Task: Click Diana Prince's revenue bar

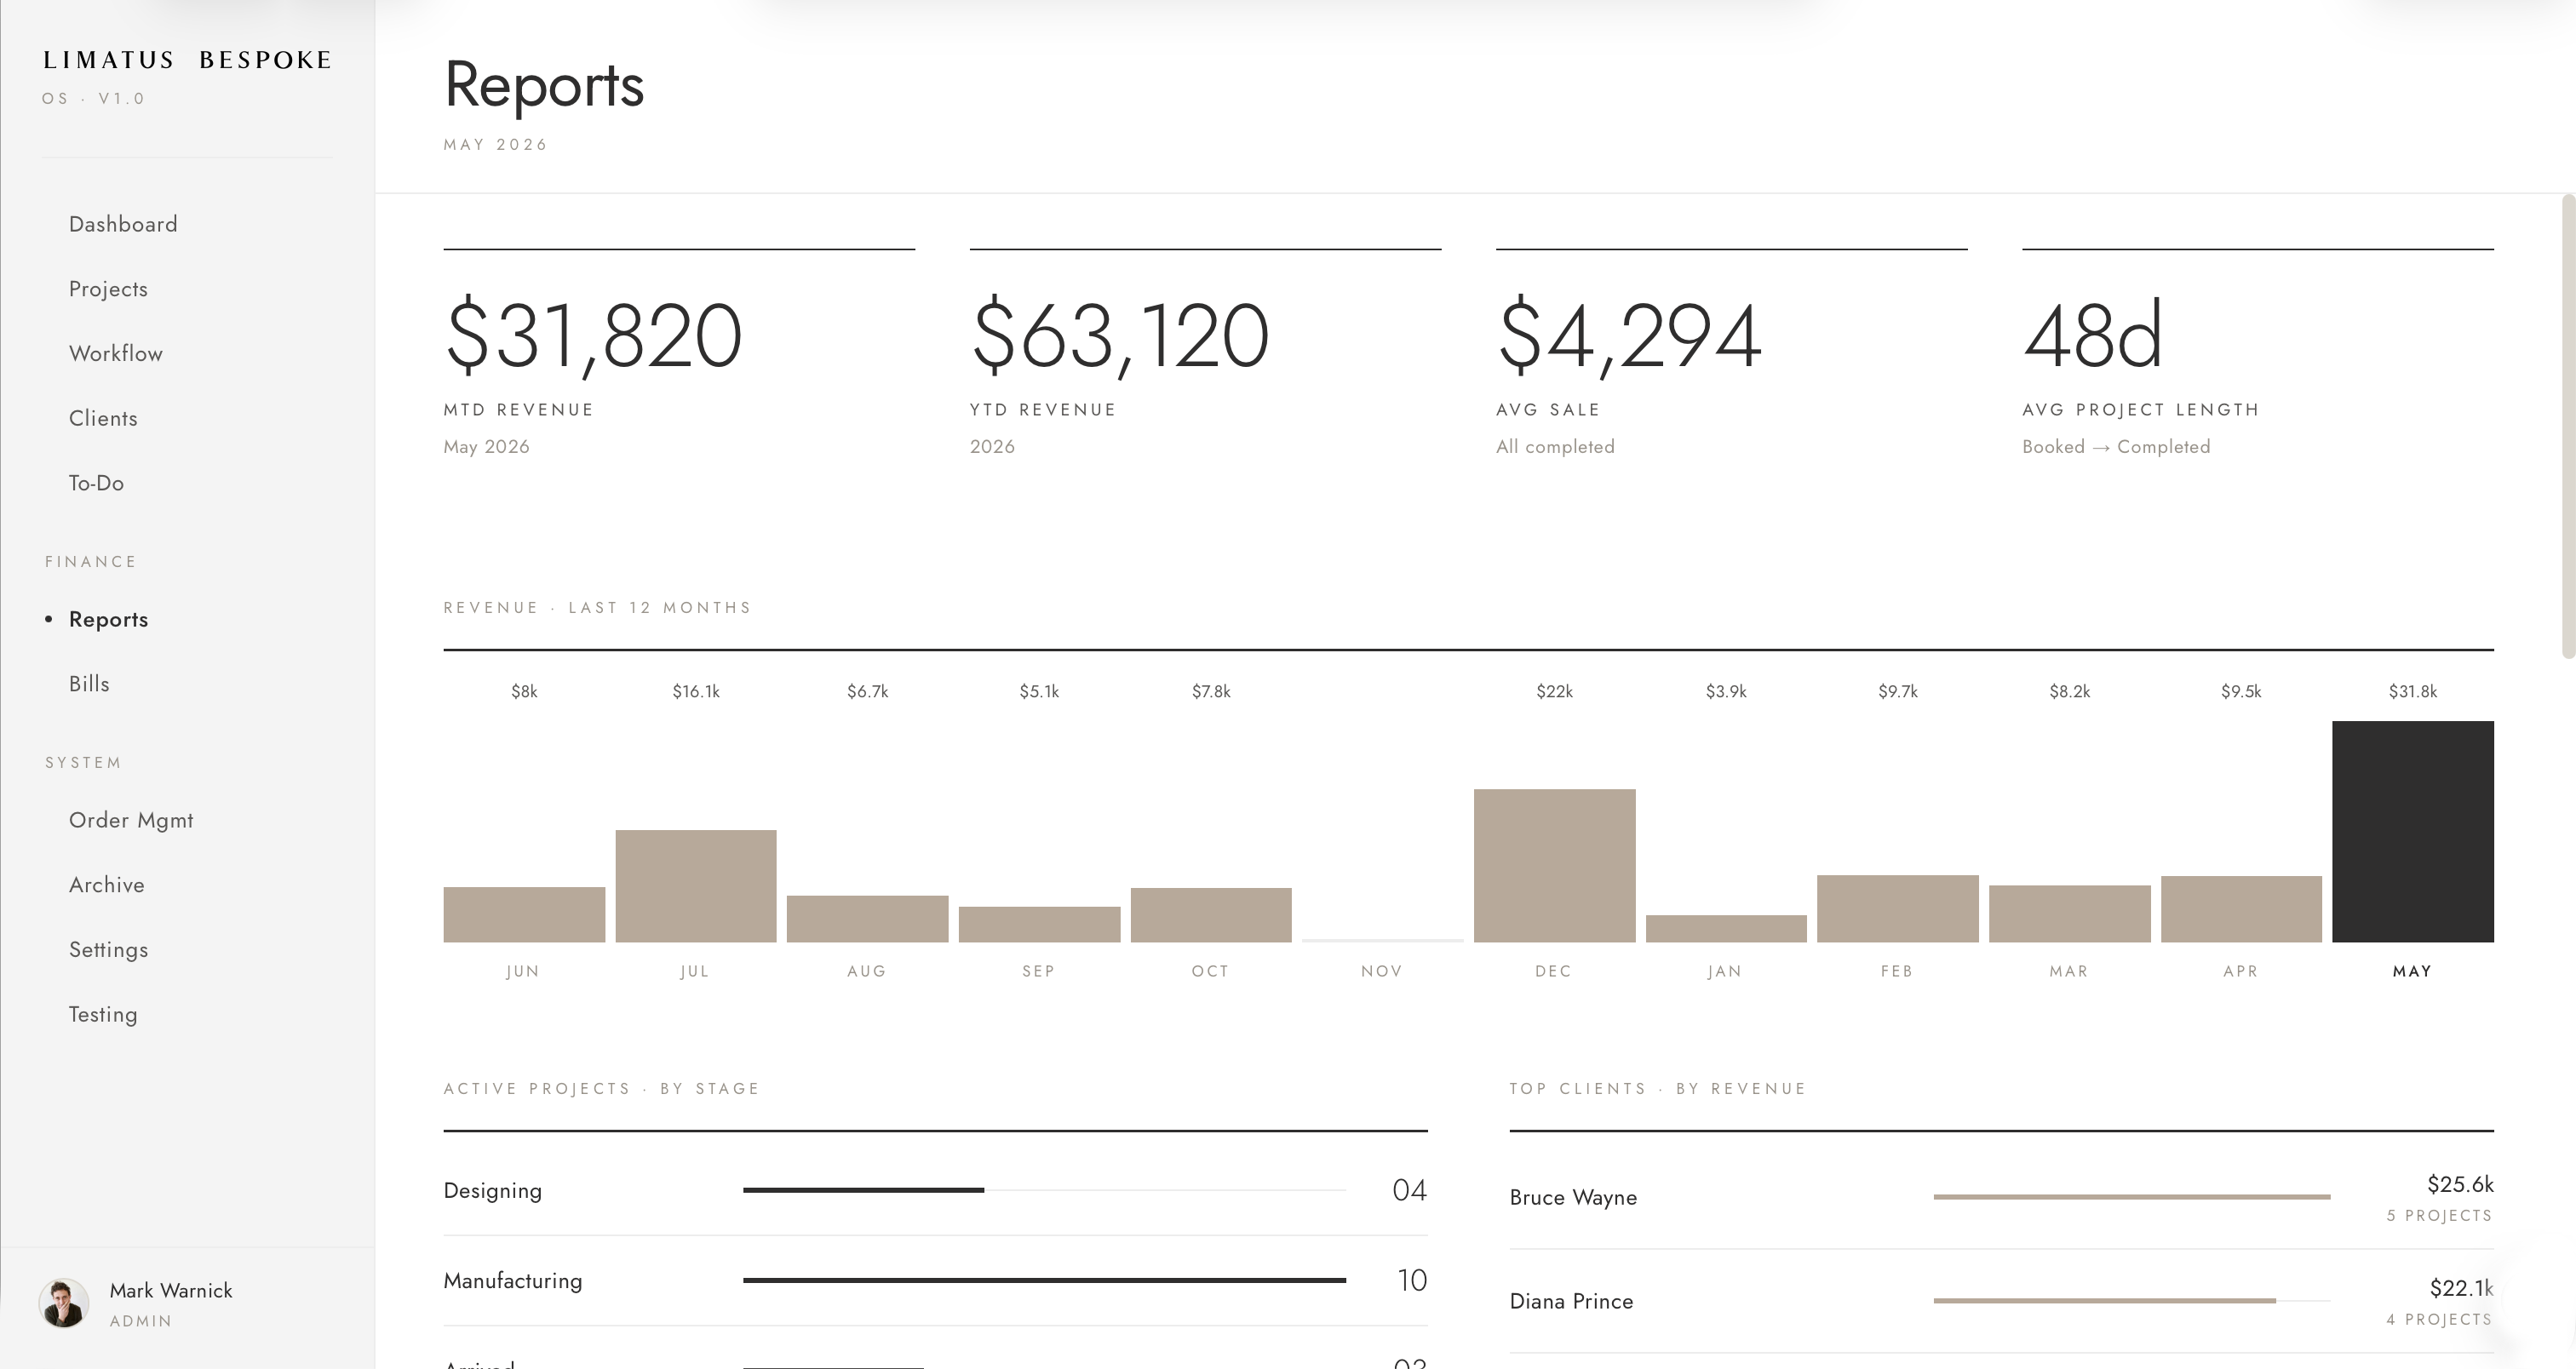Action: click(x=2132, y=1301)
